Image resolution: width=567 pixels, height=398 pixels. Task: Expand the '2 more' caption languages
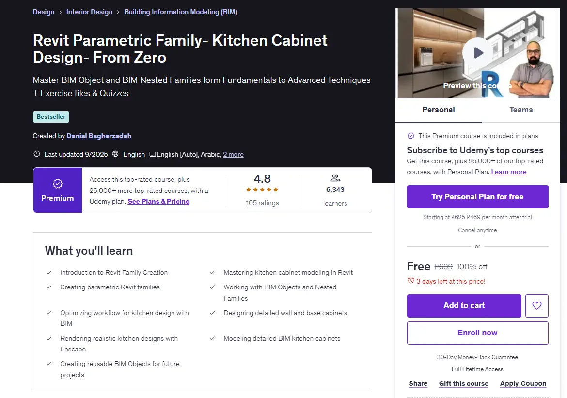[x=233, y=155]
